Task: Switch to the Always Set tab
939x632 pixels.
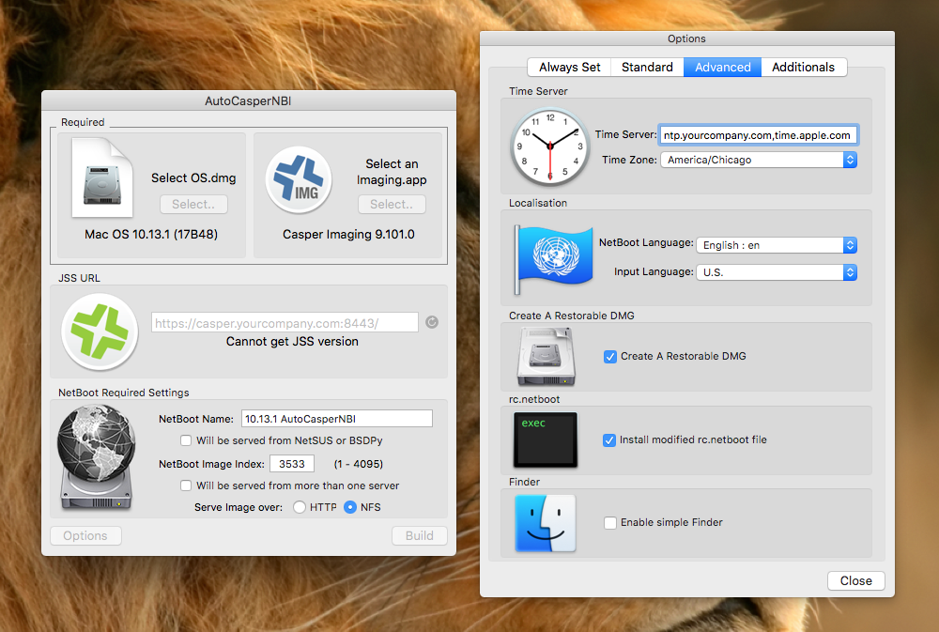Action: (569, 67)
